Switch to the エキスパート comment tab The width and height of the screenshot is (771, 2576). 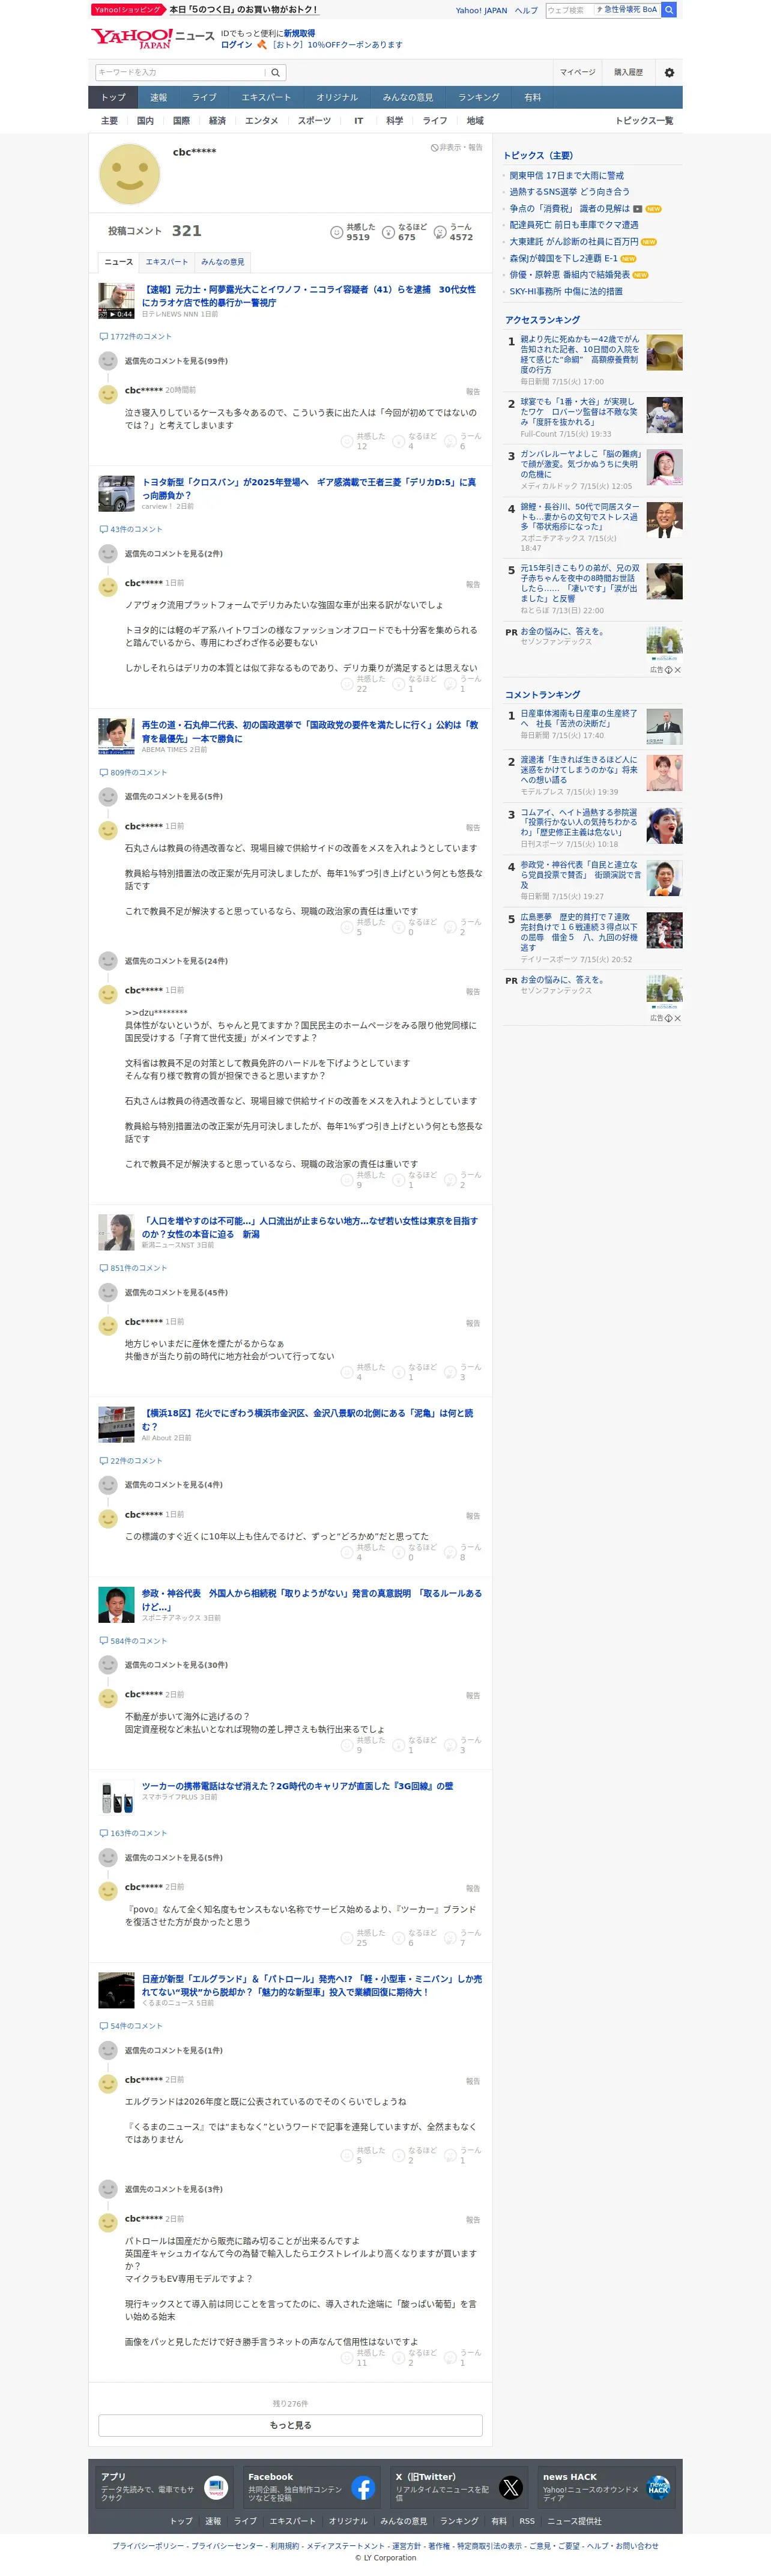[x=166, y=262]
